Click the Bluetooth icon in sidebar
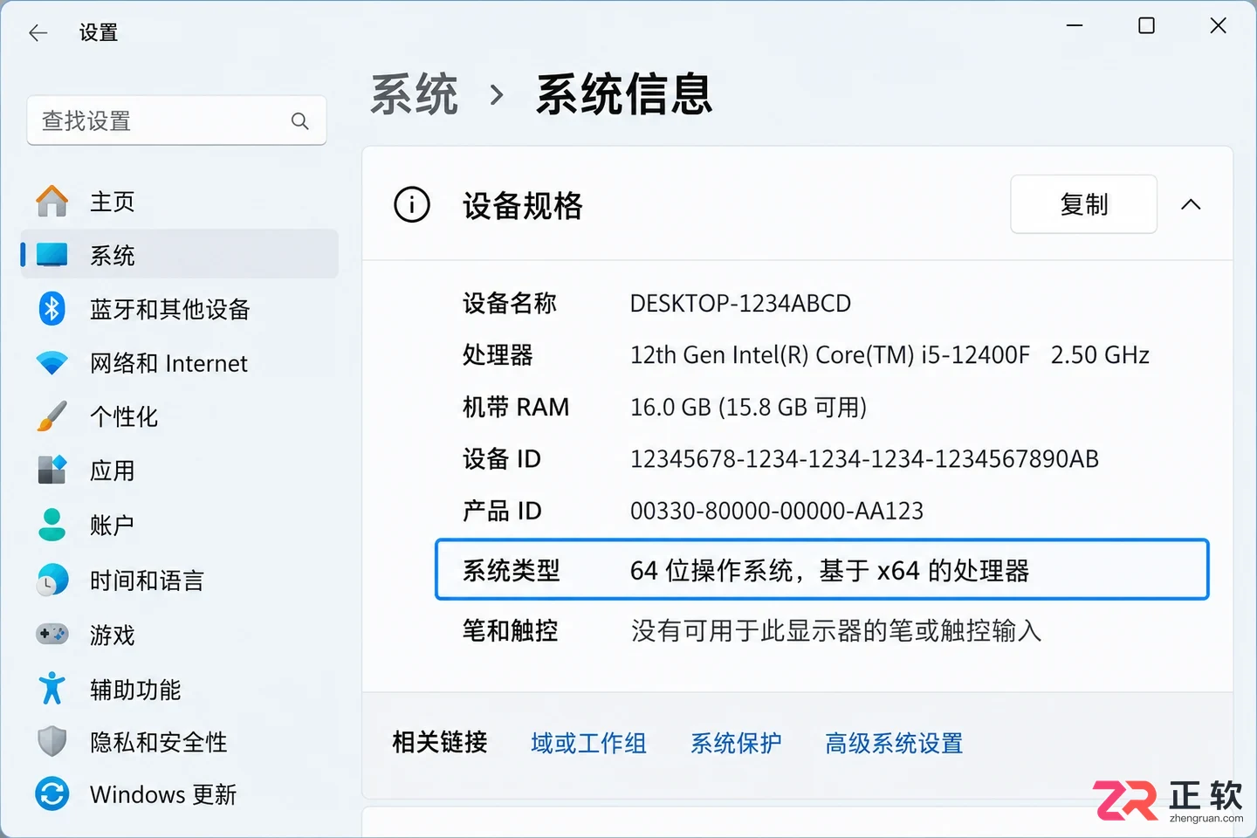Image resolution: width=1257 pixels, height=838 pixels. [52, 309]
